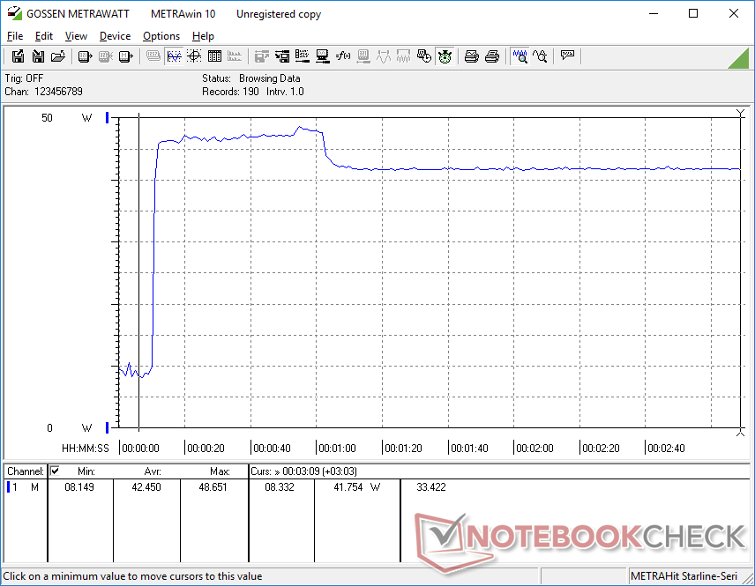The width and height of the screenshot is (755, 586).
Task: Click the monitor with probes toolbar icon
Action: point(323,56)
